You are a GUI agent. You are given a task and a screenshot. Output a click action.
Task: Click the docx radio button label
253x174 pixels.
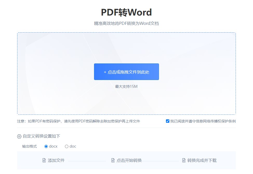[x=53, y=146]
